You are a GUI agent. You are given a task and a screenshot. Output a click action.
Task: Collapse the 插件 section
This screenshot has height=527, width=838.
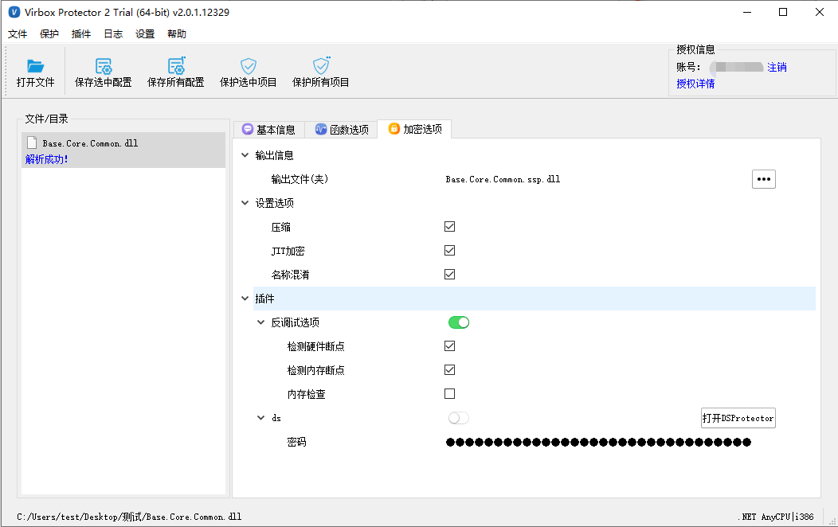point(245,299)
